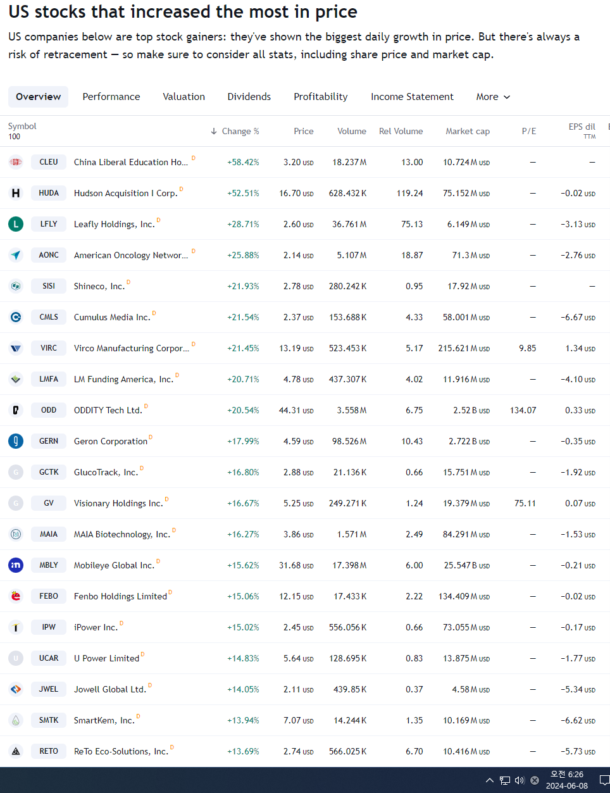
Task: Open the Income Statement tab
Action: [412, 97]
